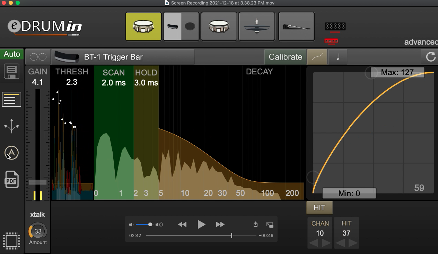Click the refresh reset icon

tap(430, 57)
